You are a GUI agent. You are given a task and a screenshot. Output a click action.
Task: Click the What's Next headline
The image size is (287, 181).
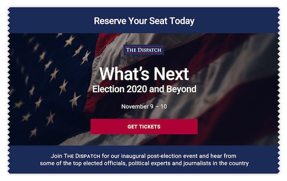(x=144, y=74)
